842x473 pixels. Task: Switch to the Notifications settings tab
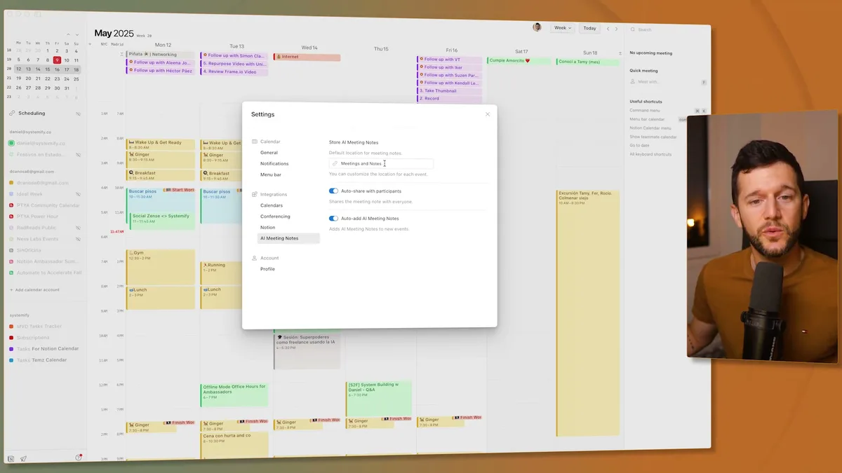coord(274,163)
